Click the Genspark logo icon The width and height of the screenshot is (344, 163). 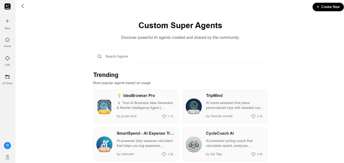pos(7,6)
